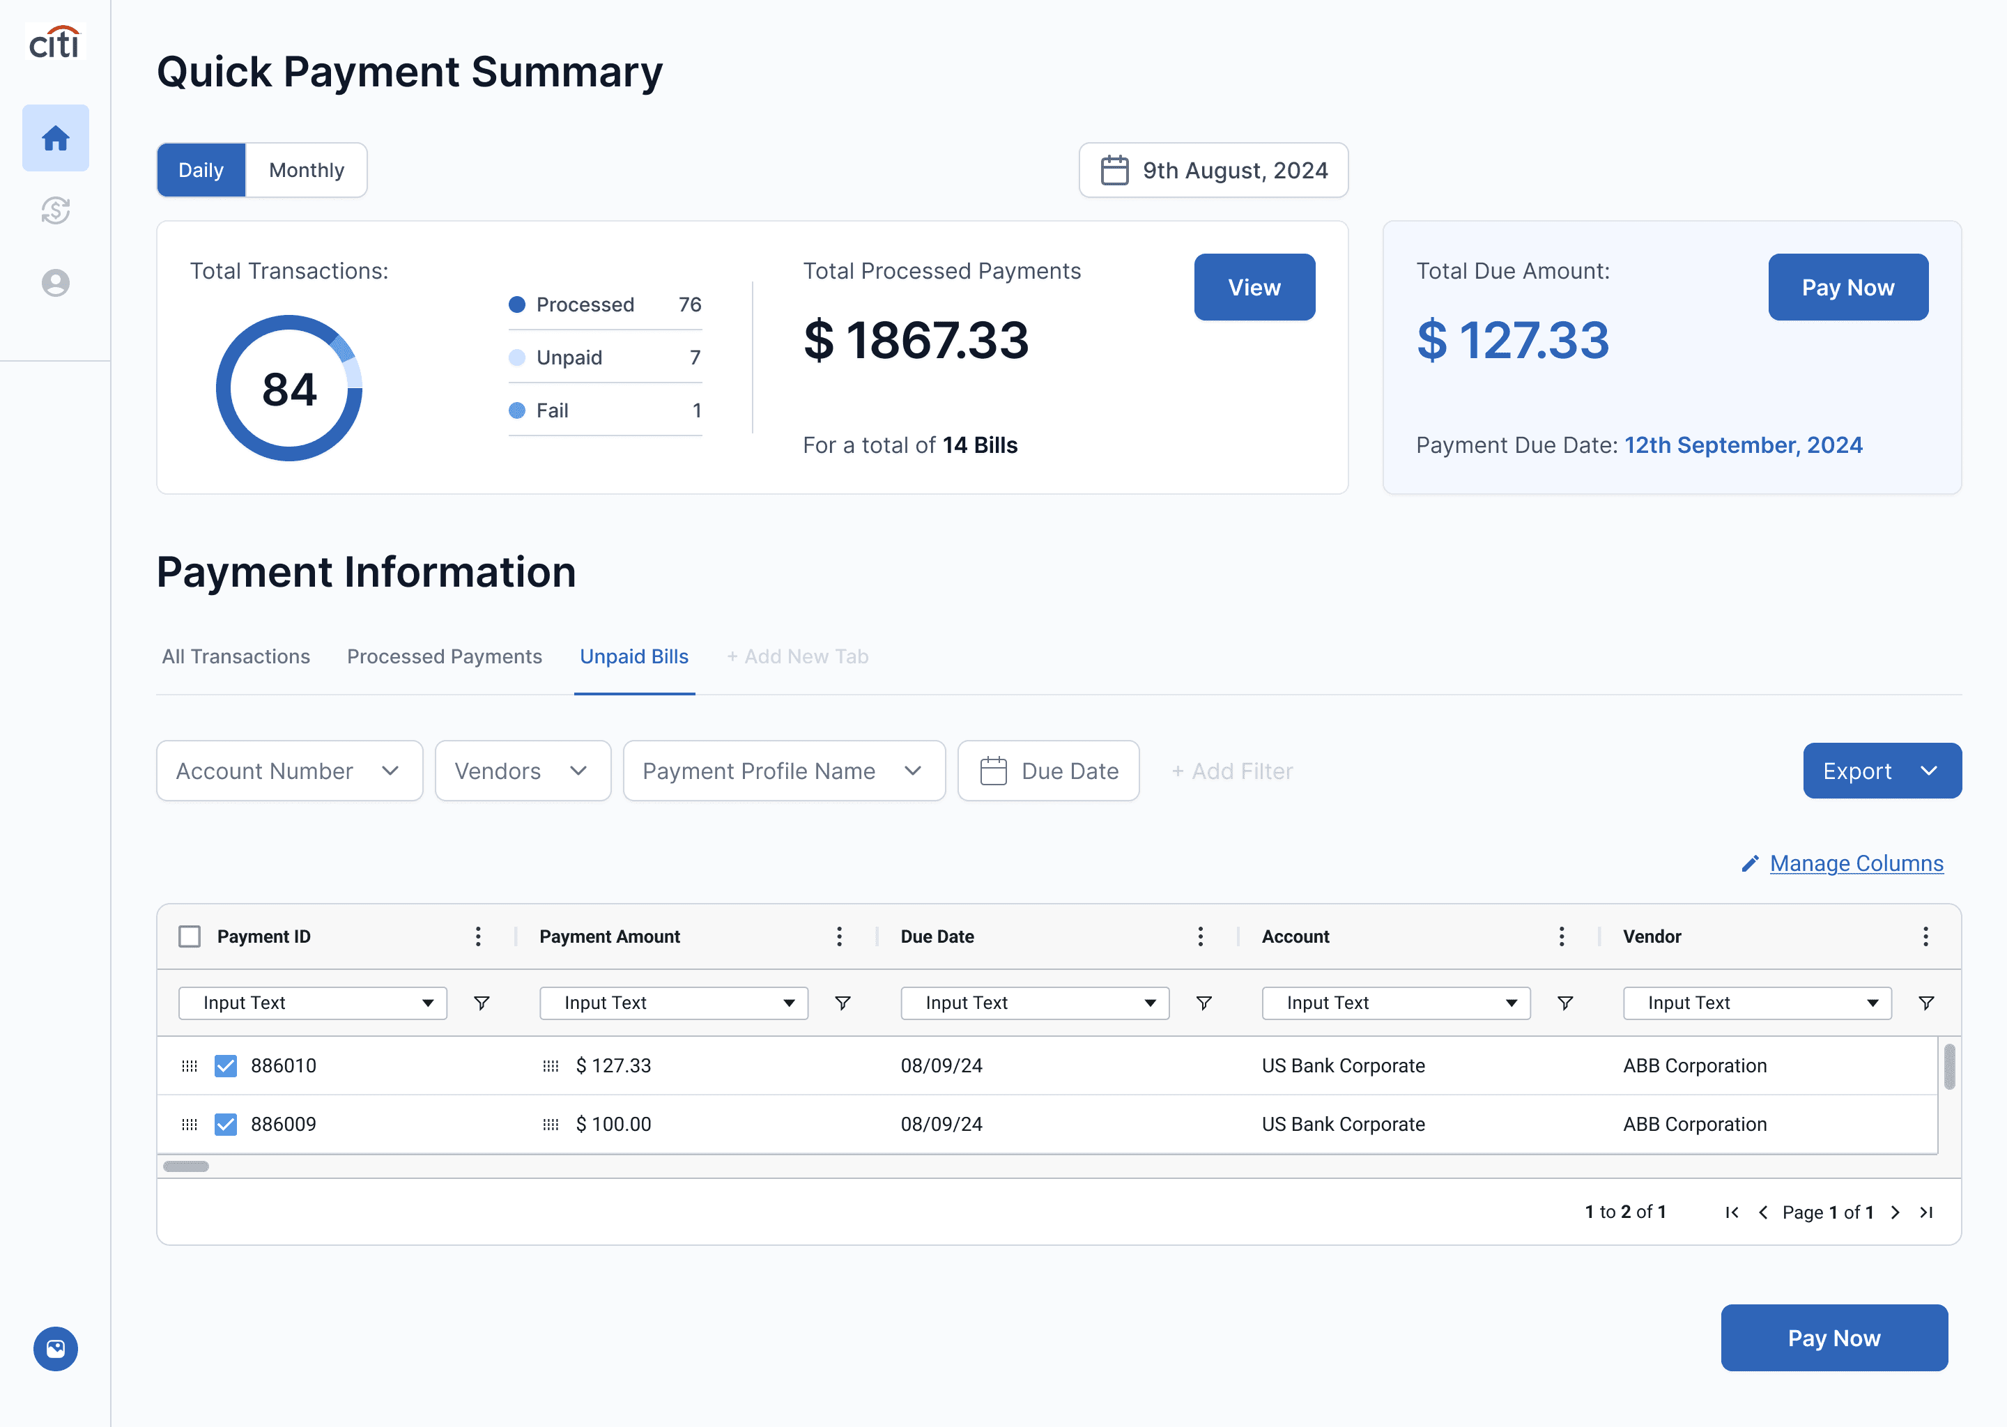The image size is (2007, 1427).
Task: Click the filter funnel icon for Vendor column
Action: 1926,1003
